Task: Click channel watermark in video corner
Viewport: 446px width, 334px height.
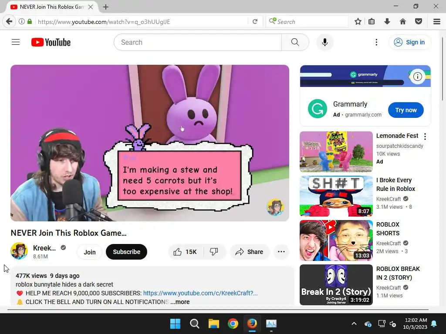Action: (275, 207)
